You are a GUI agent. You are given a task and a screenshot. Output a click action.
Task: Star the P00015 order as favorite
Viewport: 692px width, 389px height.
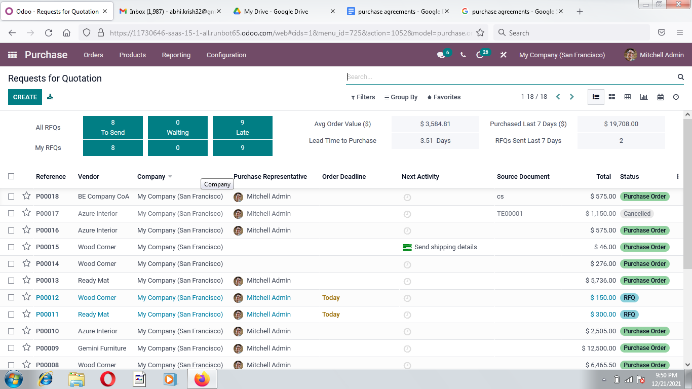click(x=26, y=247)
